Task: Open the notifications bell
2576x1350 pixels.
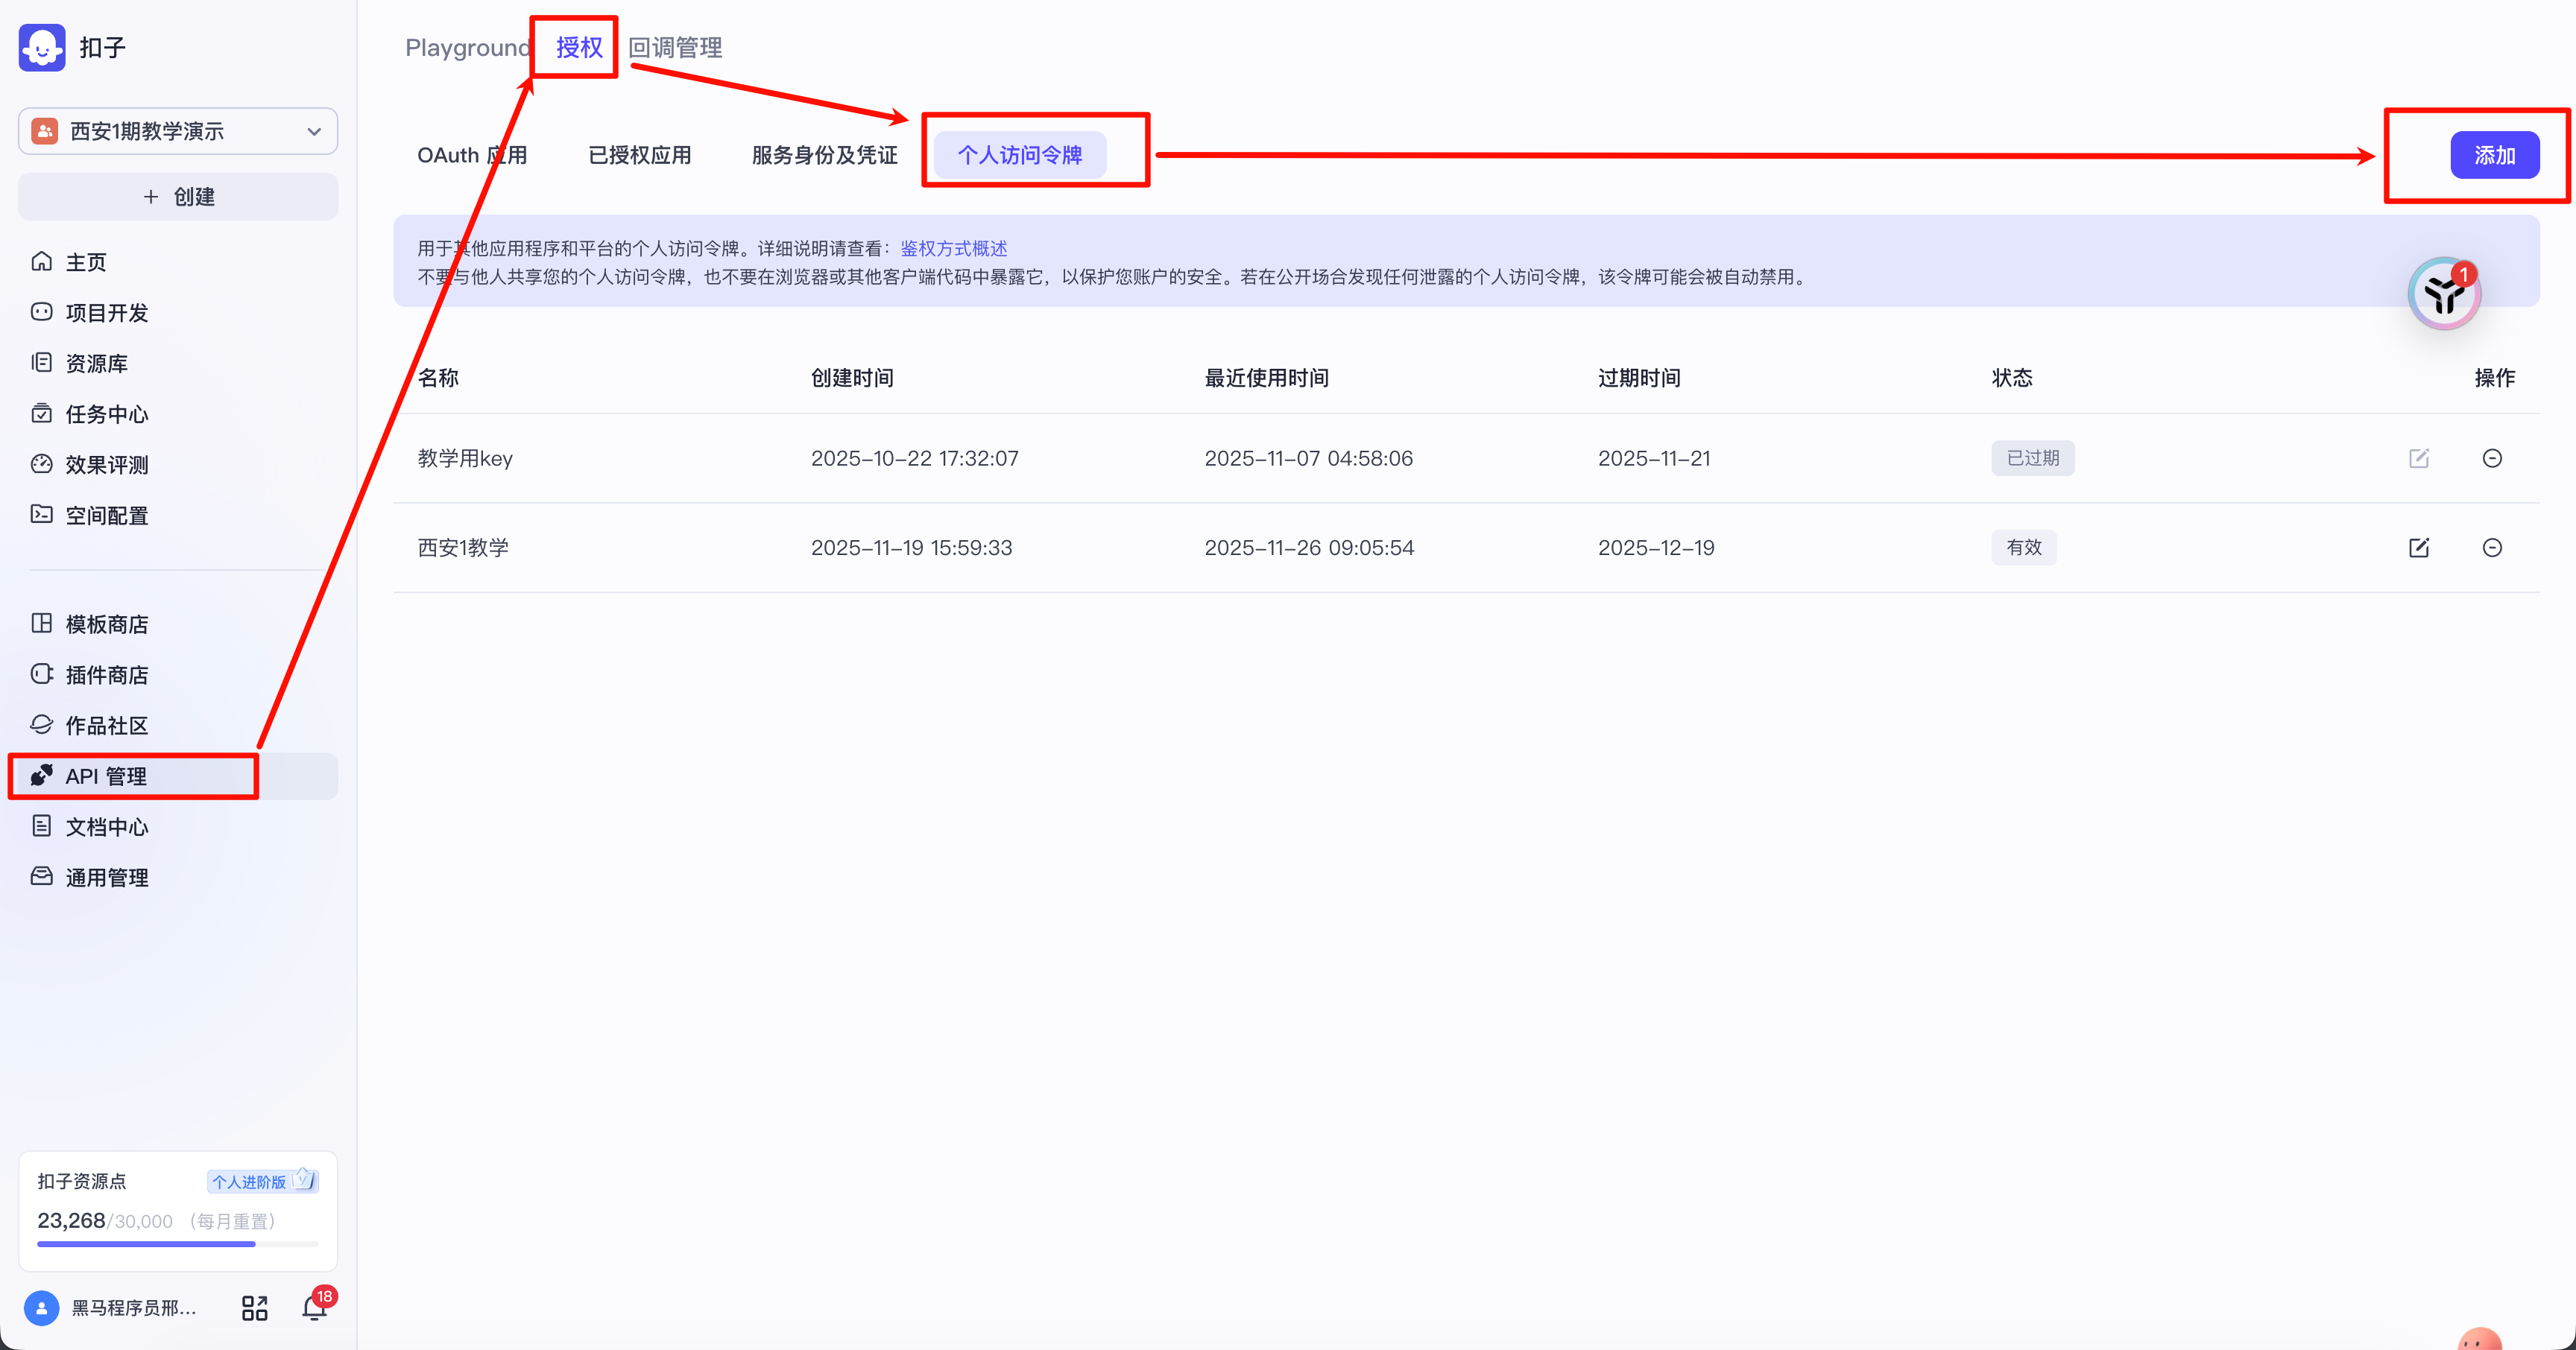Action: coord(315,1308)
